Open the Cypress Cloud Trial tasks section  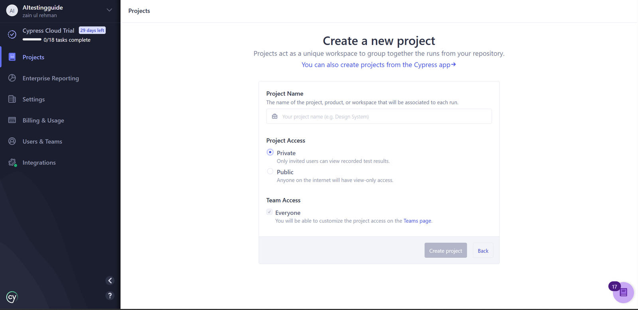56,35
